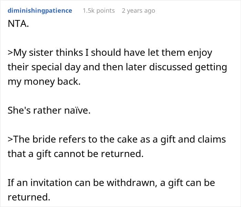Click the line starting If an invitation

[111, 182]
